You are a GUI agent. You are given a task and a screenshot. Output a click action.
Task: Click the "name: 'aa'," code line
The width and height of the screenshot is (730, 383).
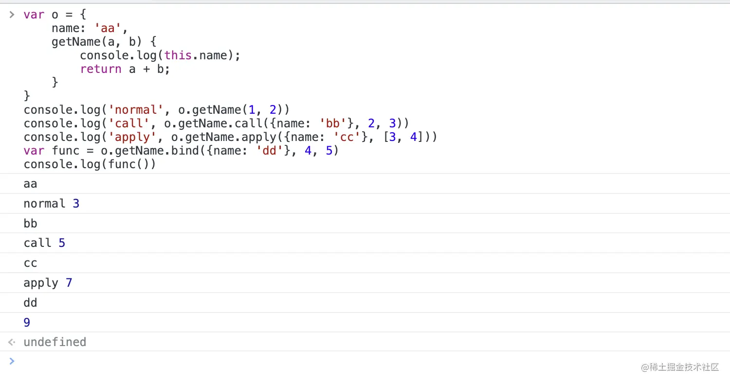(90, 28)
